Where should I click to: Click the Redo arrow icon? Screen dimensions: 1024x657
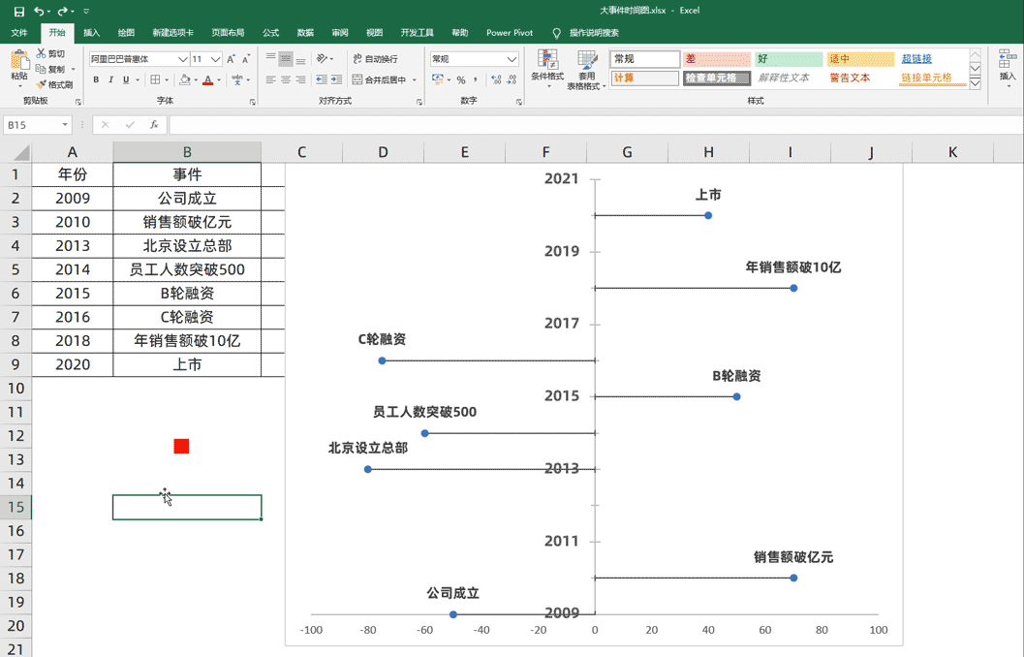tap(63, 11)
